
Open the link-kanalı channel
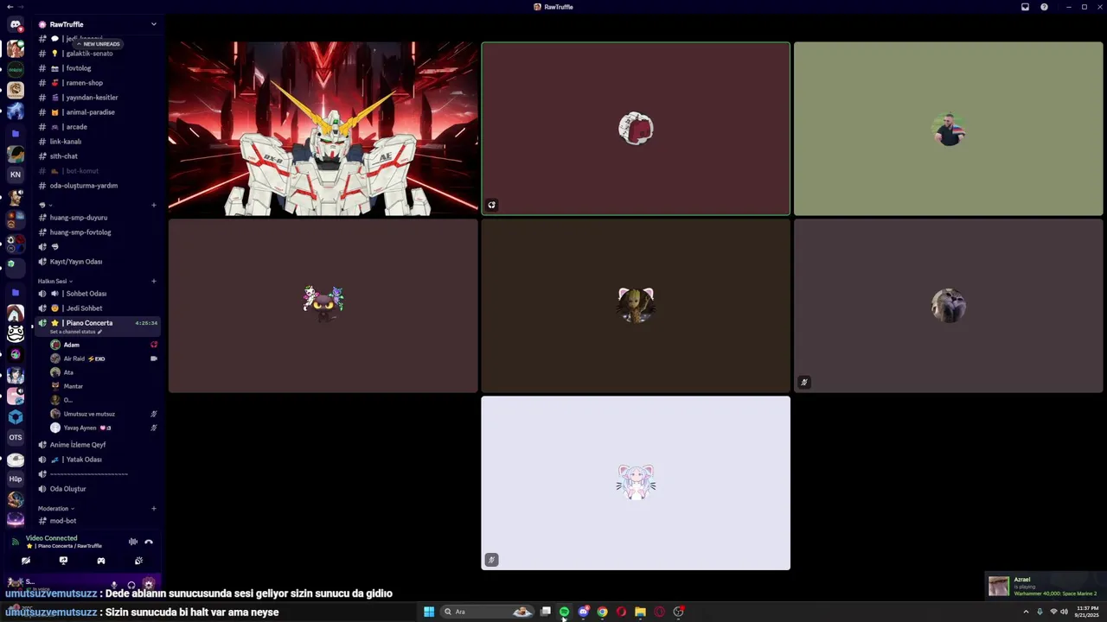pyautogui.click(x=97, y=142)
